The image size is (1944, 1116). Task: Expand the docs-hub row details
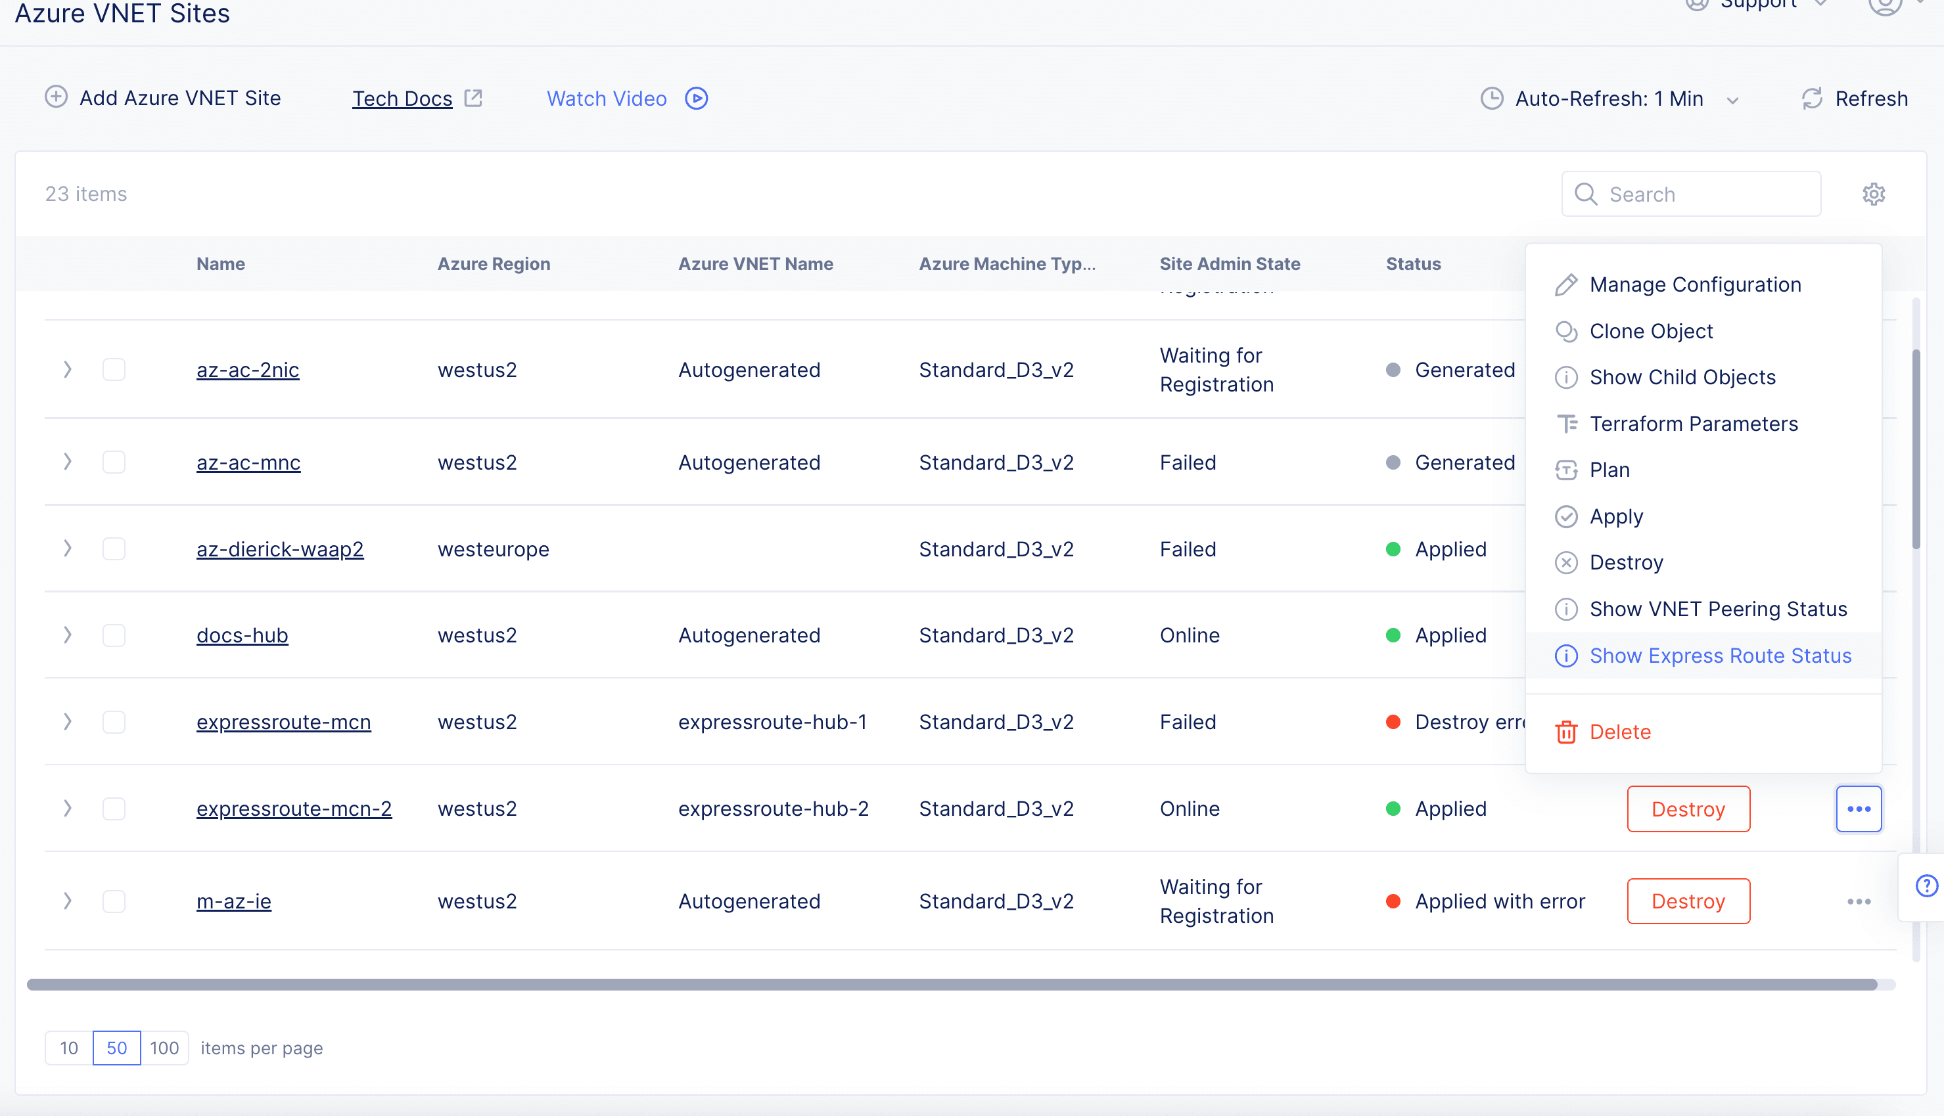(x=68, y=635)
